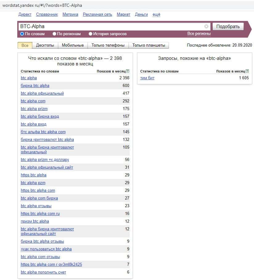Switch to the 'Только планшеты' tab
Screen dimensions: 254x280
click(149, 45)
